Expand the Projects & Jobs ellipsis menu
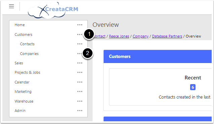The height and width of the screenshot is (124, 214). click(x=80, y=72)
